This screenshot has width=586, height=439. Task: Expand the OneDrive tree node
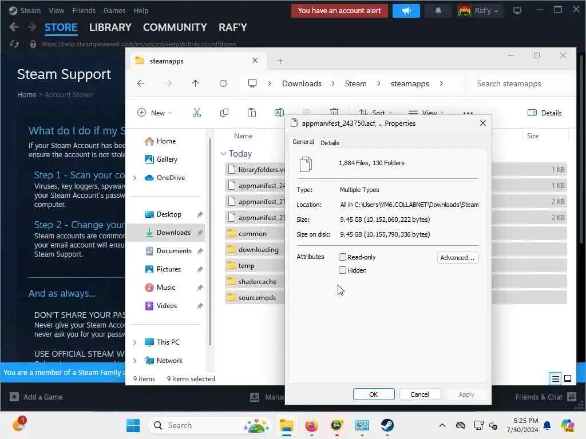[135, 178]
